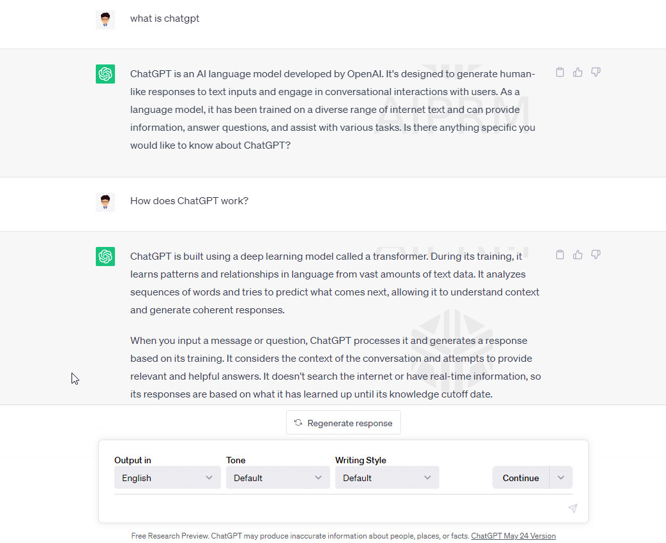Thumbs down the first ChatGPT response
The image size is (666, 543).
point(596,72)
